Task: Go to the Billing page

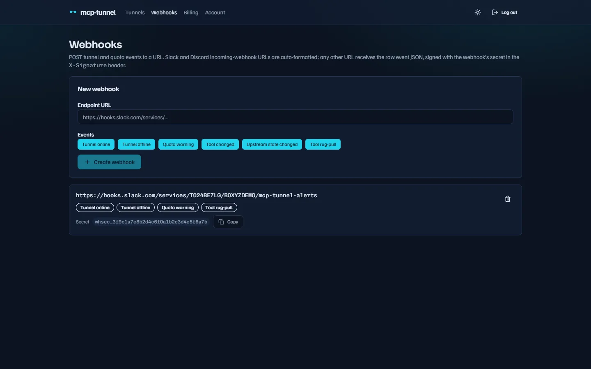Action: coord(191,12)
